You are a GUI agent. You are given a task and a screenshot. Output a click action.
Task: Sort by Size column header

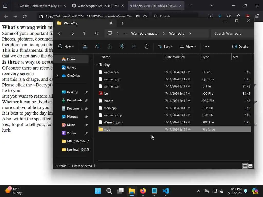pos(242,57)
